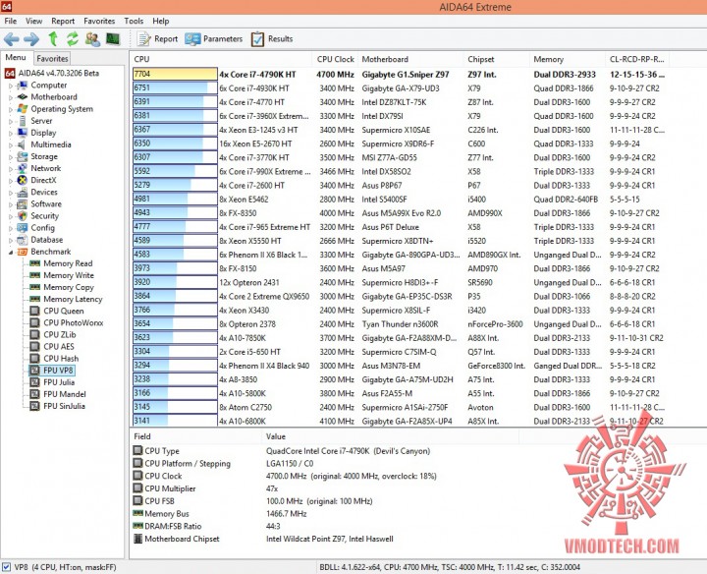The height and width of the screenshot is (574, 707).
Task: Select the Memory Latency benchmark icon
Action: pyautogui.click(x=34, y=299)
